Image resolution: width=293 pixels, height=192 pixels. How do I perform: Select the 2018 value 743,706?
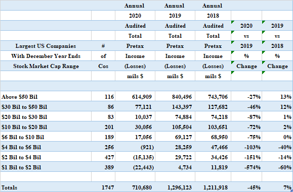218,97
